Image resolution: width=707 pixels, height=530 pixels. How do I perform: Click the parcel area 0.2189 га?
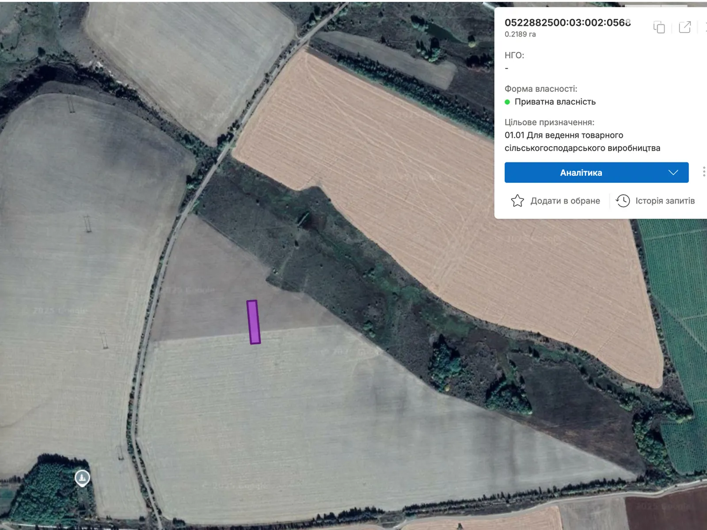pos(520,34)
